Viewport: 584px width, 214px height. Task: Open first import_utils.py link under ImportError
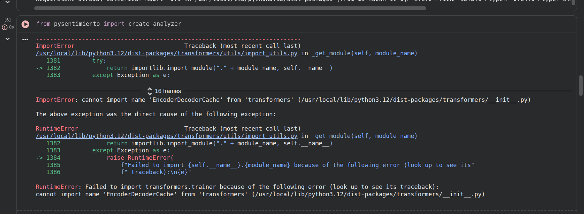[167, 53]
